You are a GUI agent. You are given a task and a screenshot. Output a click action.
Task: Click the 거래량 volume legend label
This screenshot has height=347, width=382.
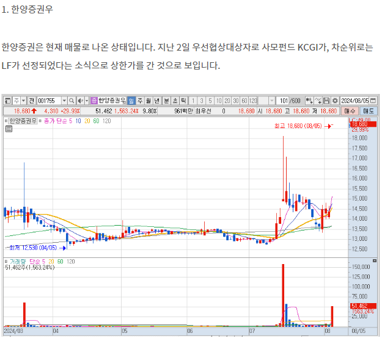click(18, 262)
